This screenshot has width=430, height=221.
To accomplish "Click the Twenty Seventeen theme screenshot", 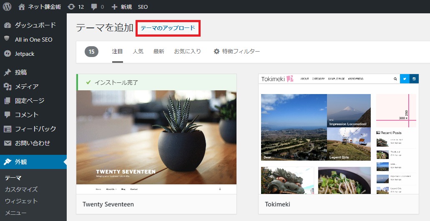I will pyautogui.click(x=156, y=137).
